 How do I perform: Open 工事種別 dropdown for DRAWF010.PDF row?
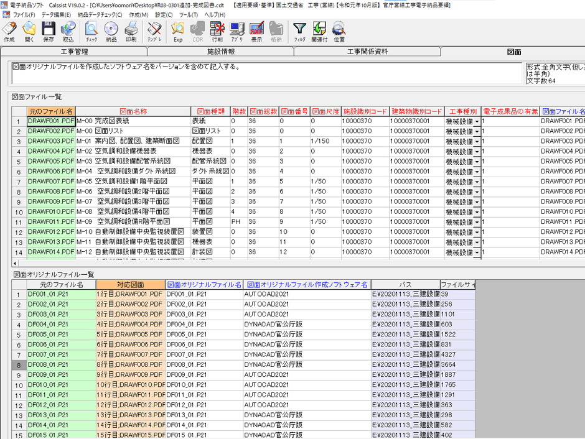477,212
